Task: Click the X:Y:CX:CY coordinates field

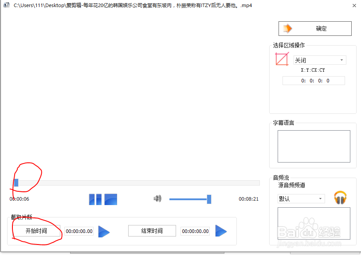Action: point(314,80)
